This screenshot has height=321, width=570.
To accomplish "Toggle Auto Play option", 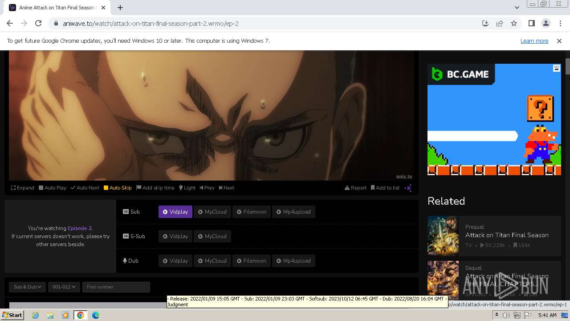I will (53, 188).
